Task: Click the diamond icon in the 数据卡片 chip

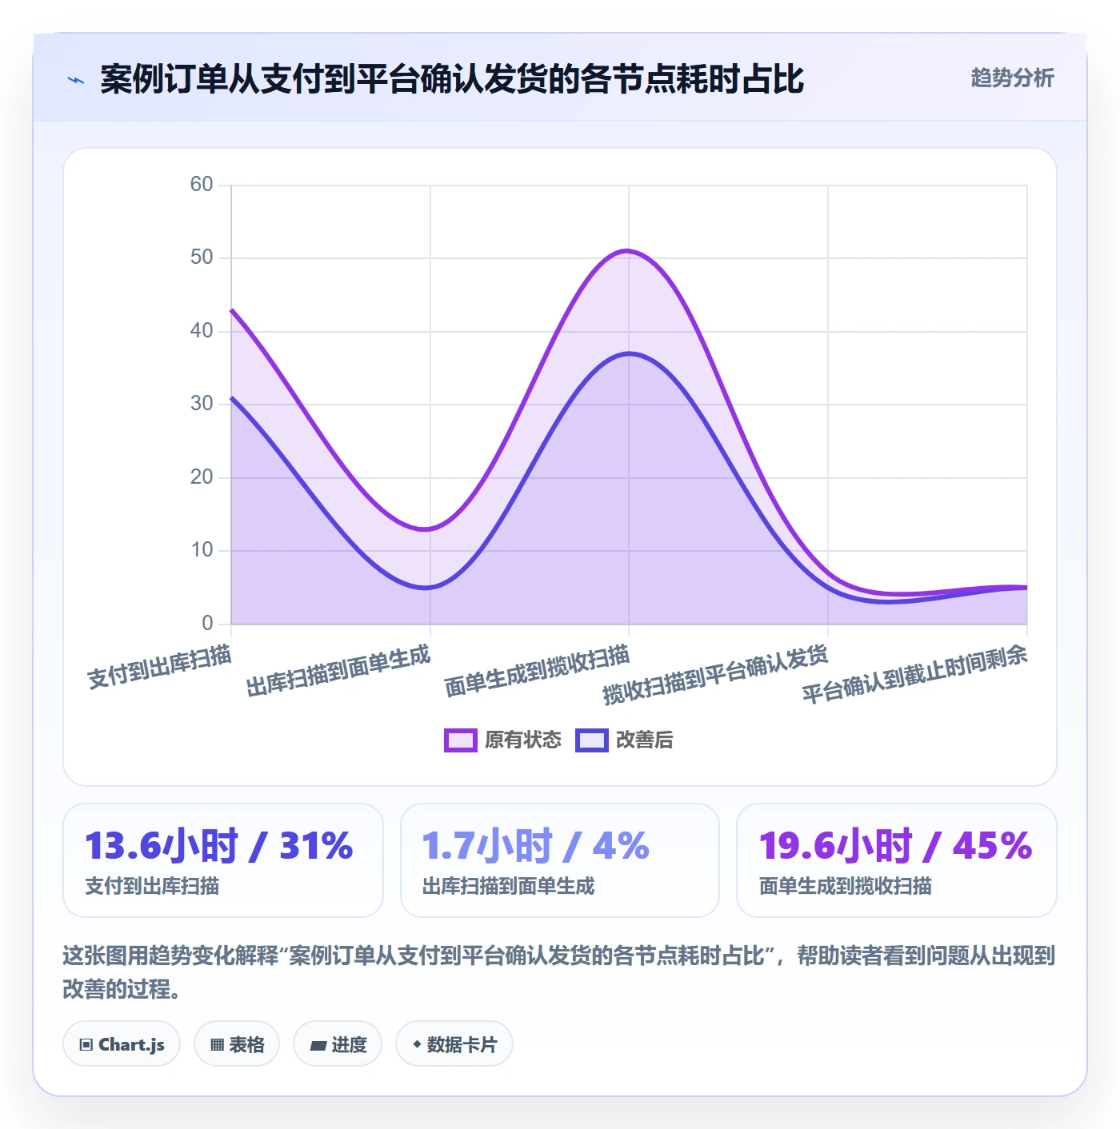Action: click(417, 1044)
